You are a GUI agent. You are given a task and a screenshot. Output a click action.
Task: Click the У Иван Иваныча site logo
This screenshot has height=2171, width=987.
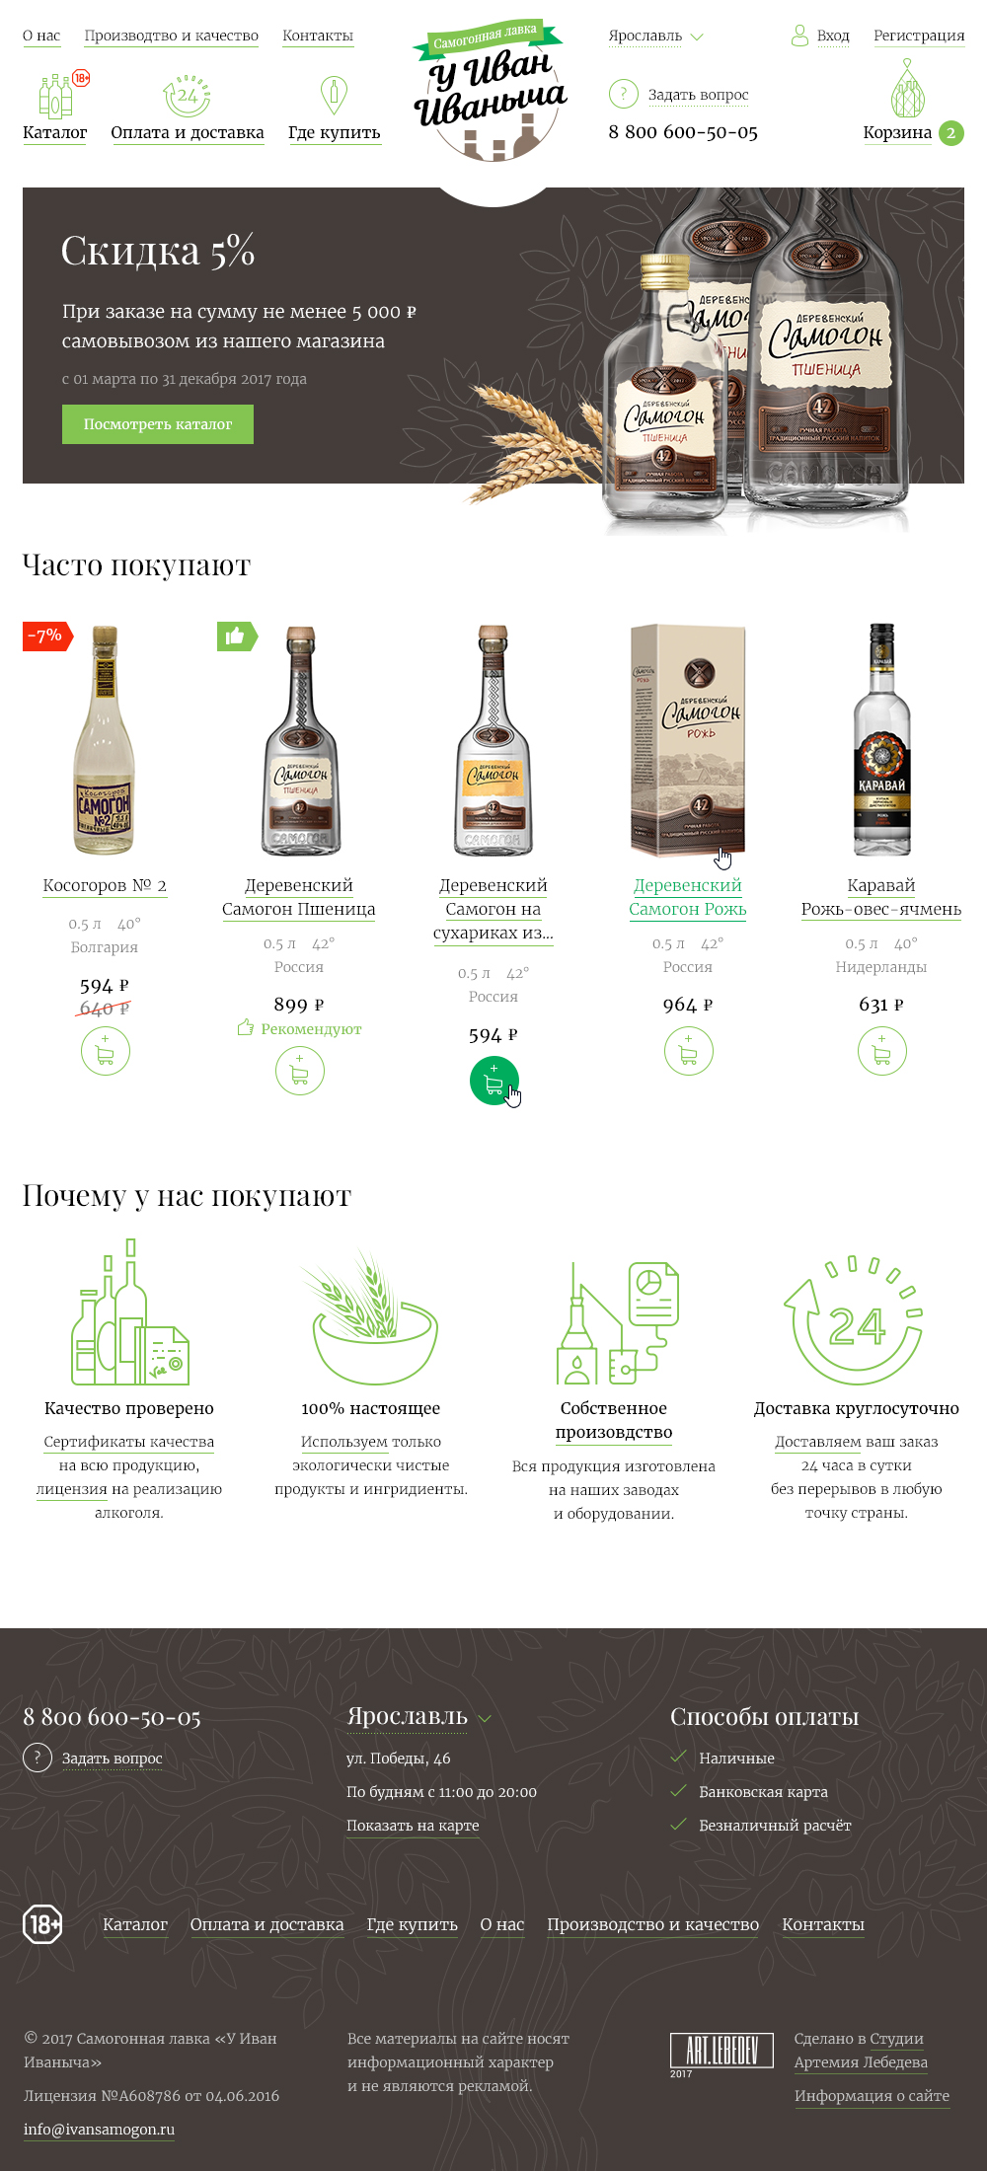(491, 89)
